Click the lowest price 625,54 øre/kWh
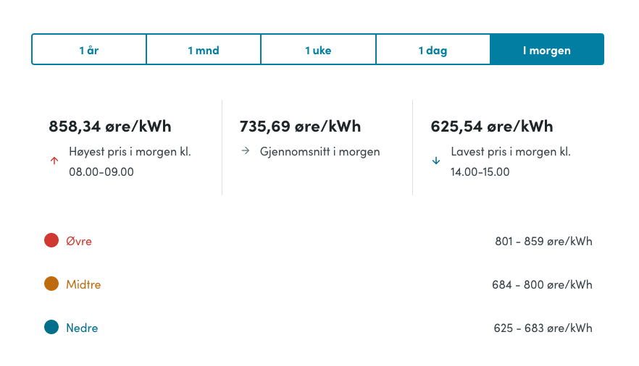Viewport: 639px width, 366px height. (x=492, y=126)
